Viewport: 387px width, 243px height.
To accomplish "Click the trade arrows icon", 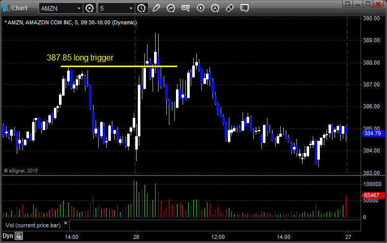I will (x=230, y=8).
